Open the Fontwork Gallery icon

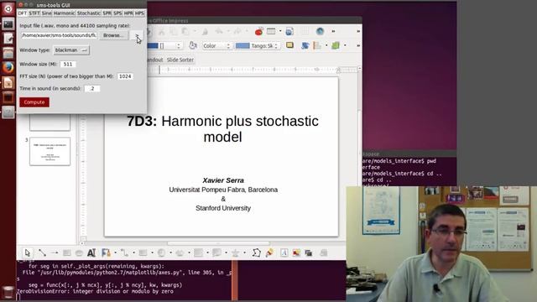coord(284,253)
